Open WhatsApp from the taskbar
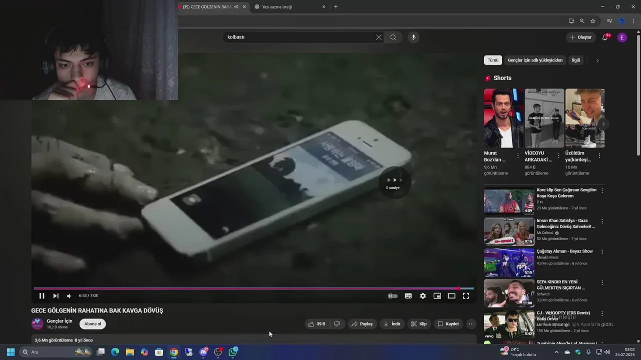The height and width of the screenshot is (360, 641). [x=233, y=352]
